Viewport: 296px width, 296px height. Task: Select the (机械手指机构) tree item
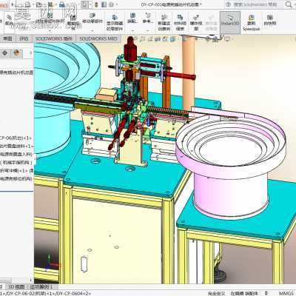click(x=16, y=162)
